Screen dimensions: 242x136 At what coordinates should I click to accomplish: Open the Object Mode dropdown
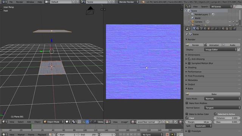[53, 122]
